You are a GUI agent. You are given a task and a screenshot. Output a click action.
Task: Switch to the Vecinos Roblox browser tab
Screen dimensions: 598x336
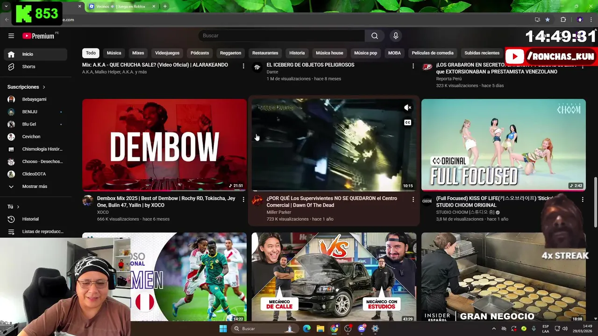coord(121,7)
